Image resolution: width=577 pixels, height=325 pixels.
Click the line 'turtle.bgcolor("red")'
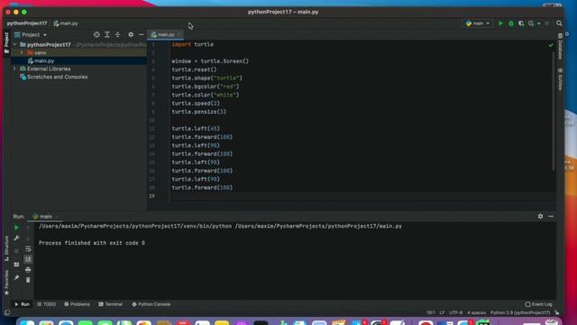[206, 87]
